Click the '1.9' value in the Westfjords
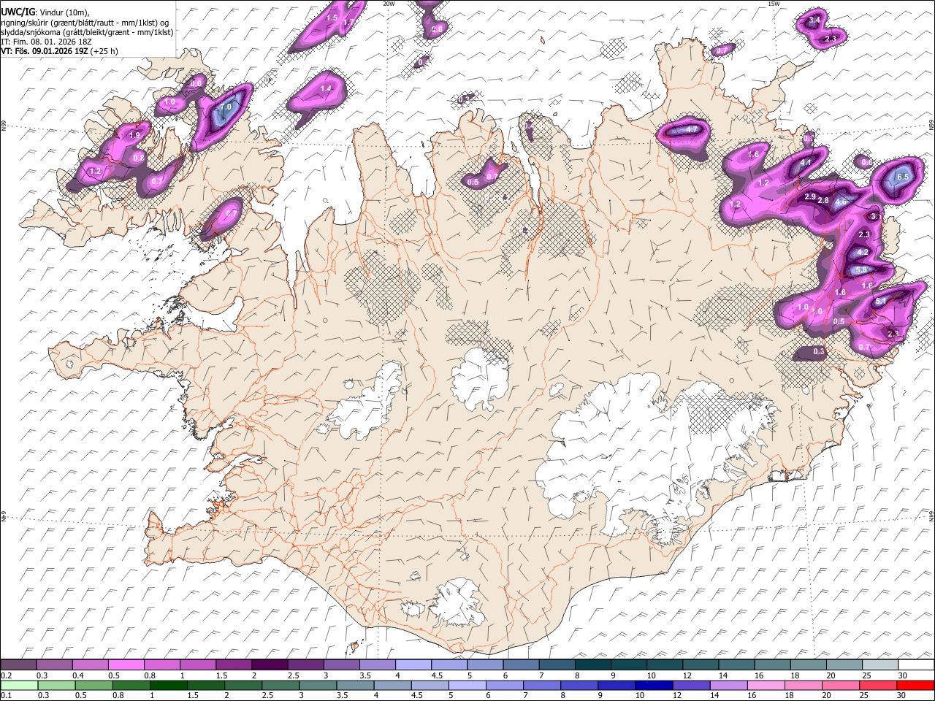Screen dimensions: 935x701 point(134,135)
